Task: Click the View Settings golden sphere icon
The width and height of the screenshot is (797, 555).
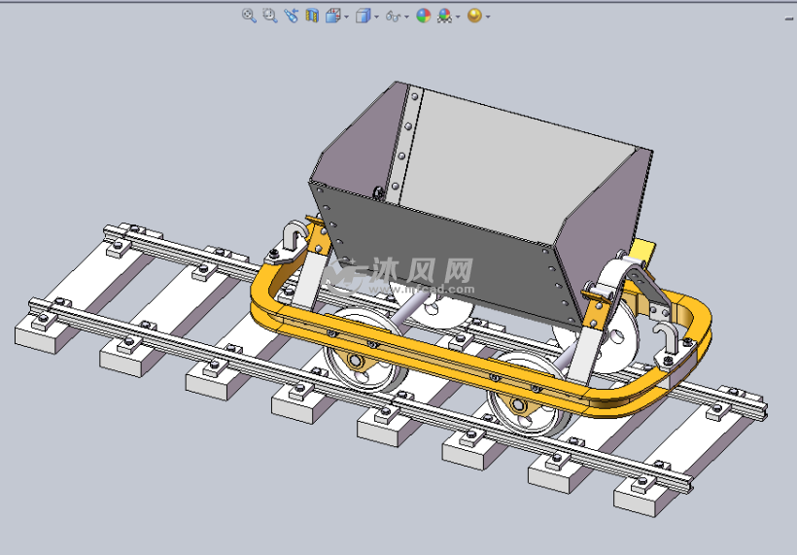Action: (x=474, y=16)
